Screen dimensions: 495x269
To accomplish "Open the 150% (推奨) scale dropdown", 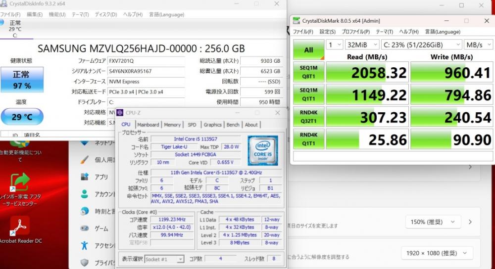I will 433,222.
